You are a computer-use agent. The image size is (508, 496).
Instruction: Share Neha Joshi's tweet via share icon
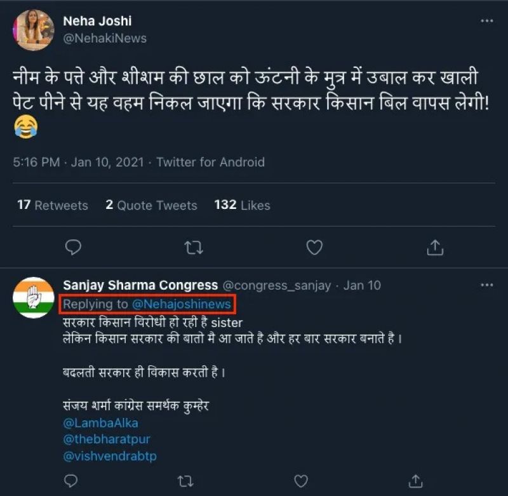pos(435,247)
